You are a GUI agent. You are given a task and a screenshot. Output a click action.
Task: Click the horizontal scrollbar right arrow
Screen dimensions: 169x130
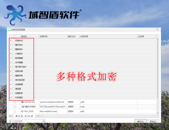(x=158, y=116)
